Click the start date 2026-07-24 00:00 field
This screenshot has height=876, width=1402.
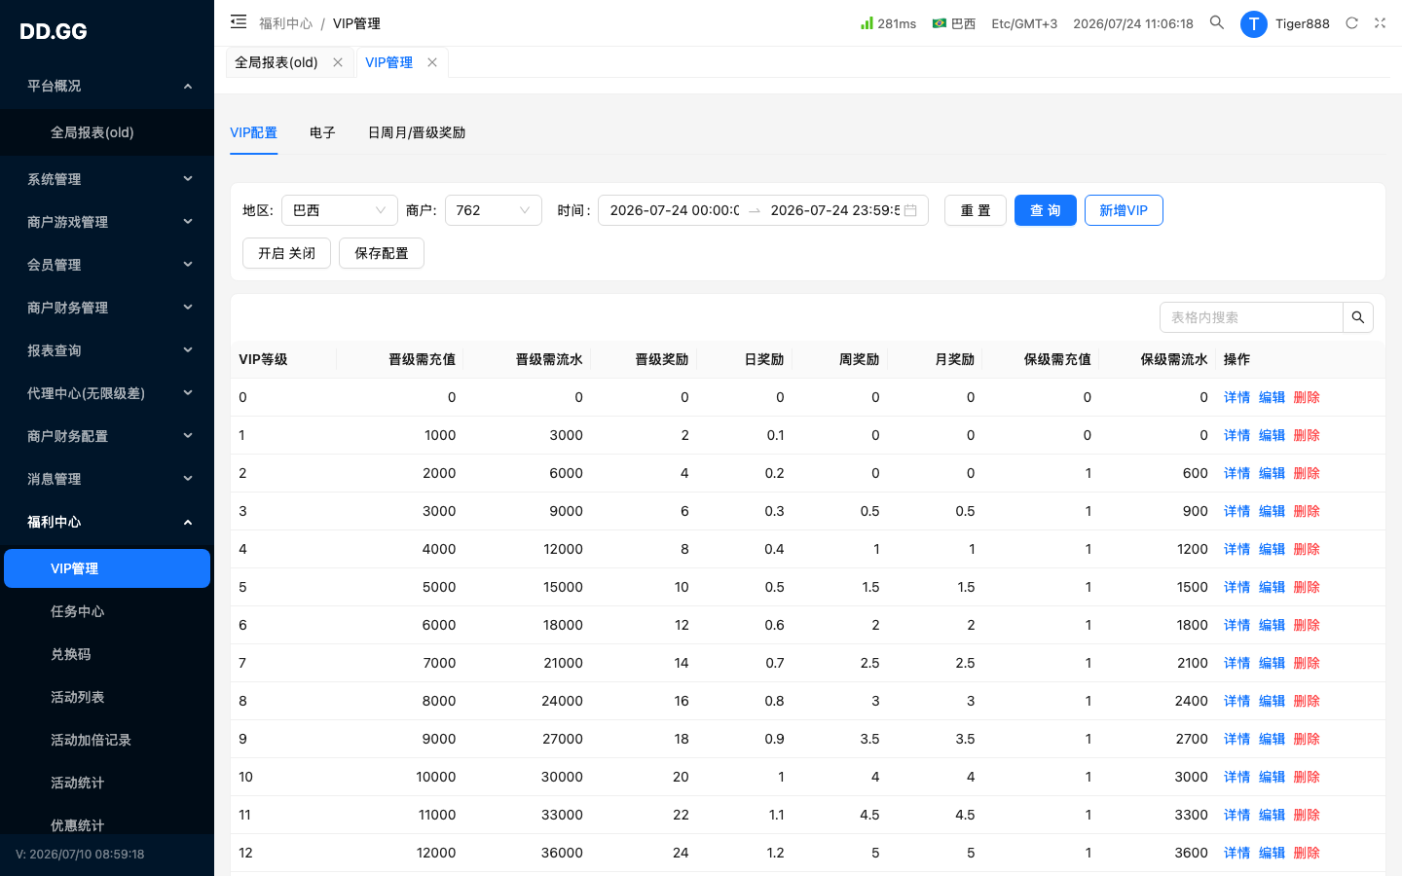[675, 210]
